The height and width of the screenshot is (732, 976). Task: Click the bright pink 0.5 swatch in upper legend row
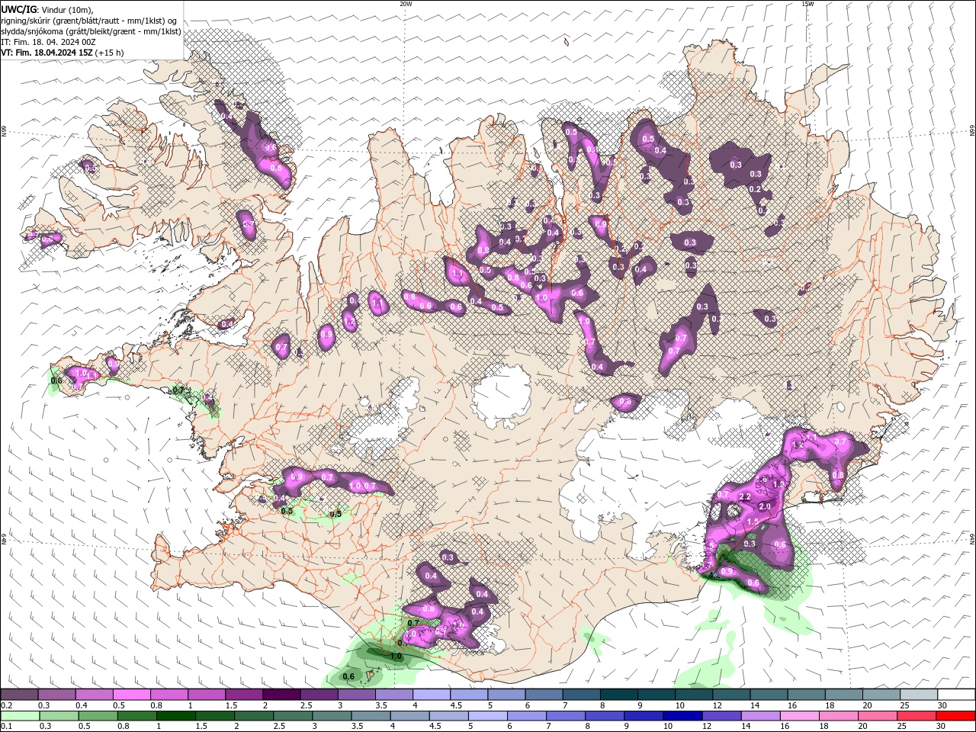132,695
